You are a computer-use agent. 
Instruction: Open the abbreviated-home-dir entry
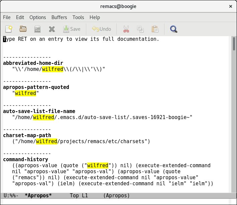pos(33,63)
